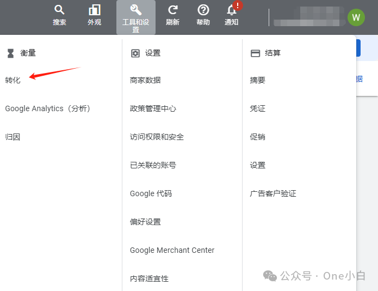Open Promotions (促销) entry

tap(258, 137)
